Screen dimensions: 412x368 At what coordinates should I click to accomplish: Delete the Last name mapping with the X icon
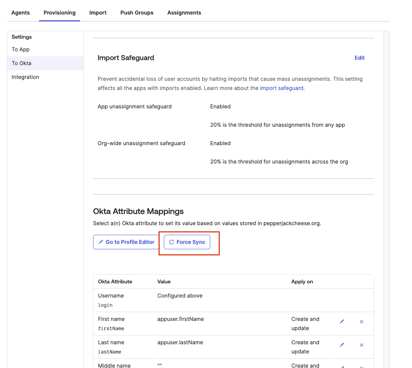pos(361,345)
